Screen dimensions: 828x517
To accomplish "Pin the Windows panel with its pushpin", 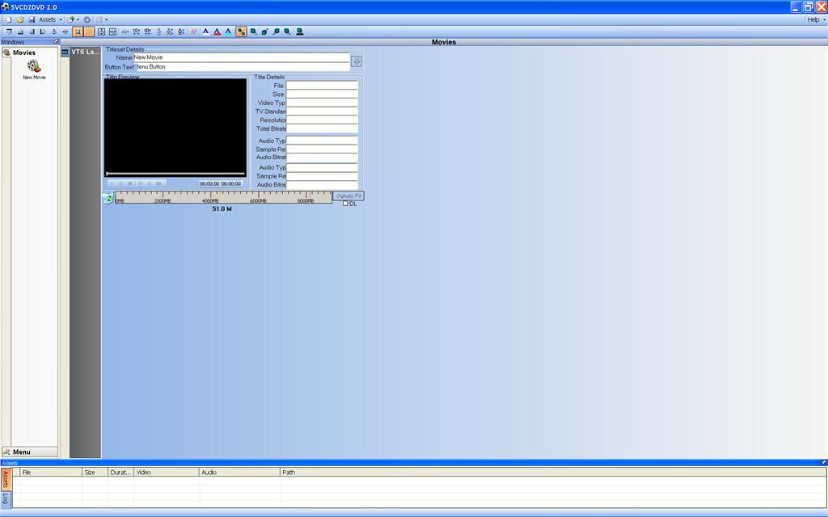I will [x=56, y=42].
